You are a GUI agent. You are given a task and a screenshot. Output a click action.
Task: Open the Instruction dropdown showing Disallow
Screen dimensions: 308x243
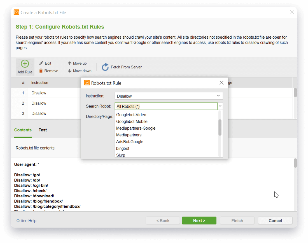tap(169, 96)
